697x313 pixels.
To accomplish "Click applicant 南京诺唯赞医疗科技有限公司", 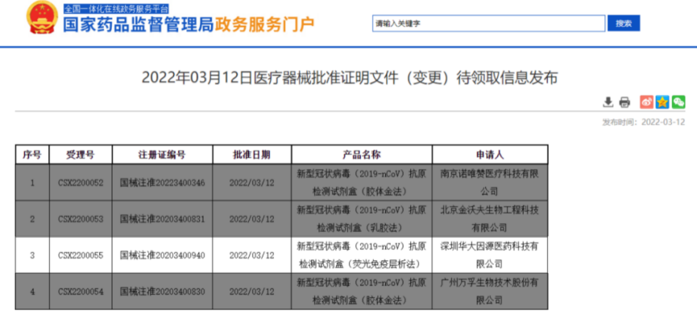I will (490, 183).
